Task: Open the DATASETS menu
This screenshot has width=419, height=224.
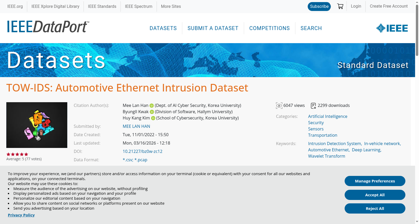Action: coord(163,28)
